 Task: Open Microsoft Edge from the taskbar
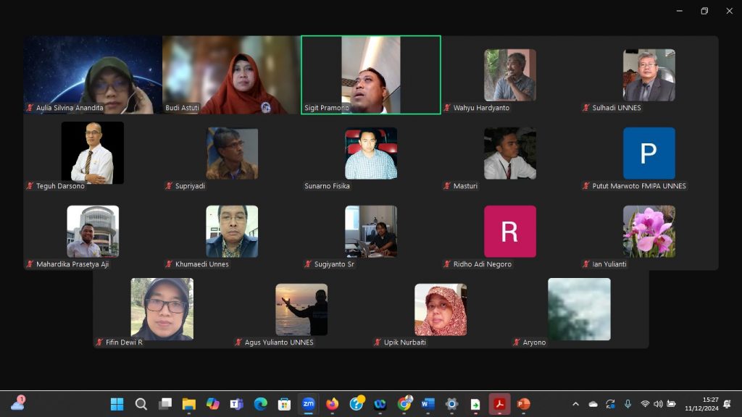click(x=260, y=404)
